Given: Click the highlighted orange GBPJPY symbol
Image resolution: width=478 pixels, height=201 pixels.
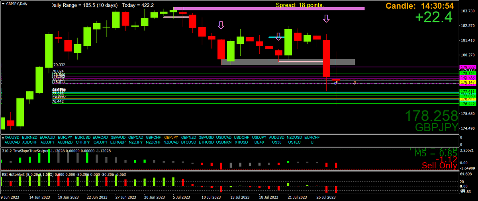Looking at the screenshot, I should pos(171,137).
